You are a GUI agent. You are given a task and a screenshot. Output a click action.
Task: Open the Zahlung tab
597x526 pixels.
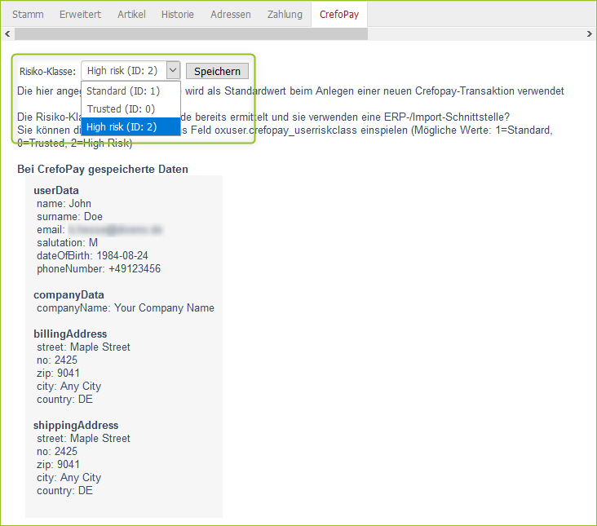tap(285, 15)
